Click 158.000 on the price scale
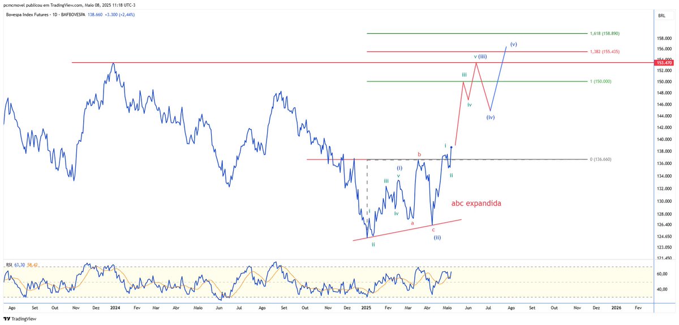Screen dimensions: 679x325 (664, 38)
